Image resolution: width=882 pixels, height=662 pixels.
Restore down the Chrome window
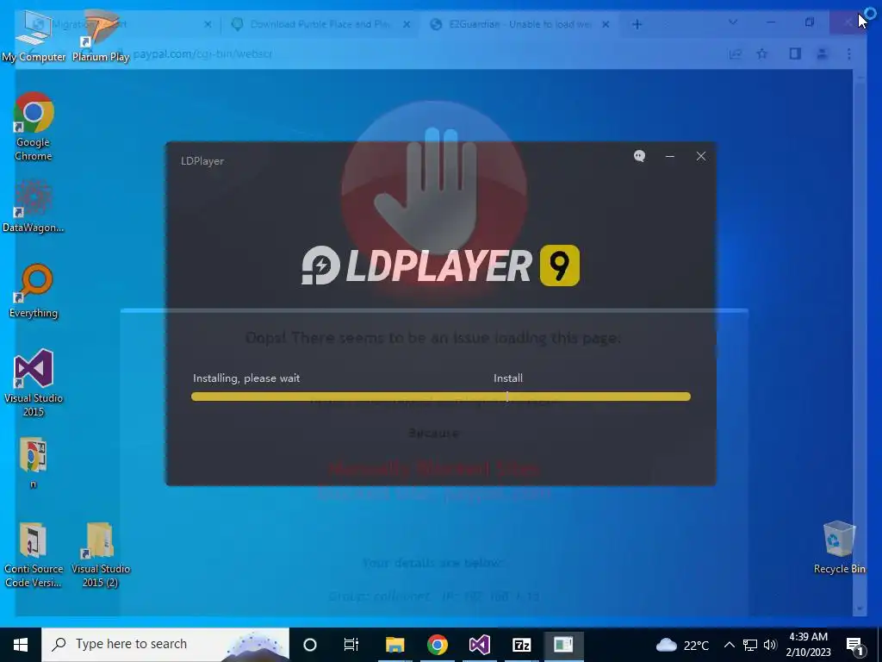point(810,22)
